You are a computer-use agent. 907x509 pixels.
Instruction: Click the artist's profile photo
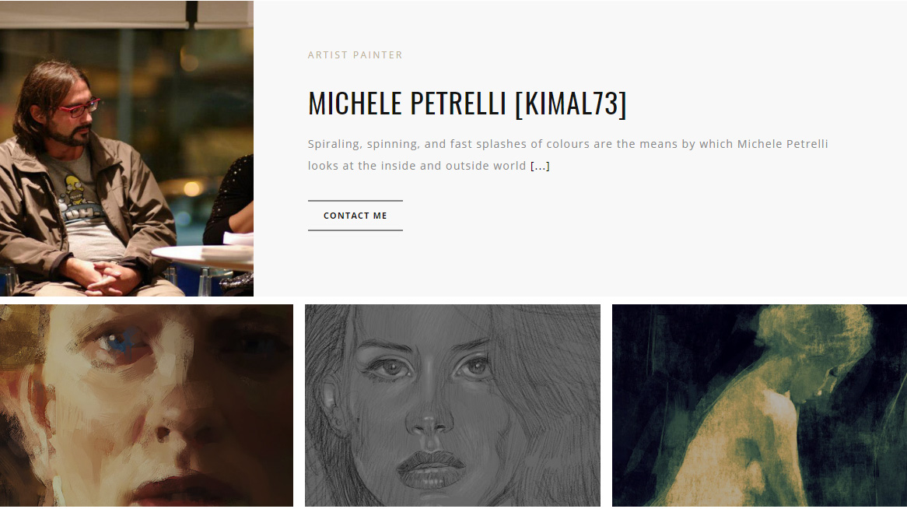coord(127,148)
